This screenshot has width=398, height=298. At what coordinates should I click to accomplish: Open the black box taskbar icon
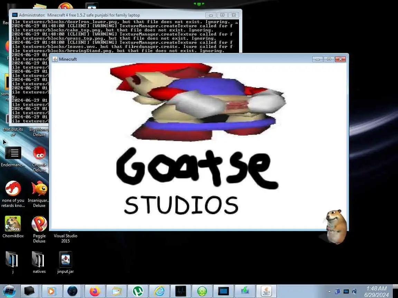point(29,291)
